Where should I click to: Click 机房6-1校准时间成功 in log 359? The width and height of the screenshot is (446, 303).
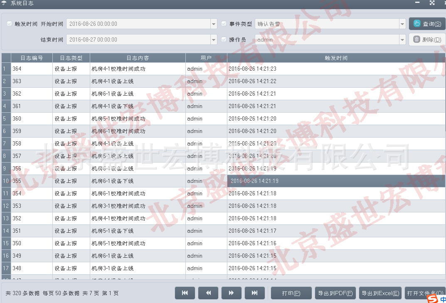pos(118,131)
